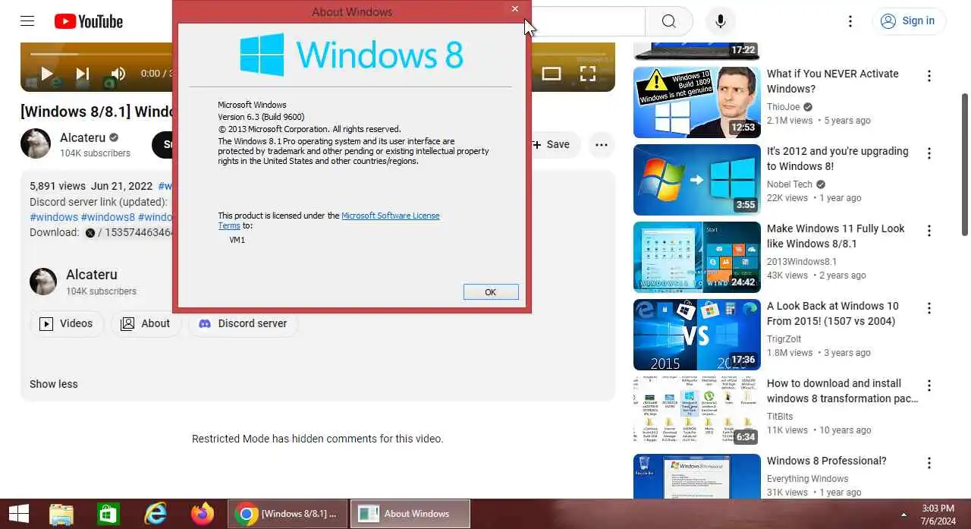Click the #windows hashtag link

[x=54, y=217]
